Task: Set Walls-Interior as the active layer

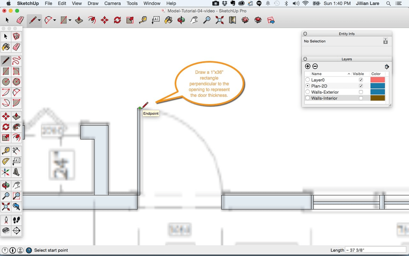Action: coord(308,98)
